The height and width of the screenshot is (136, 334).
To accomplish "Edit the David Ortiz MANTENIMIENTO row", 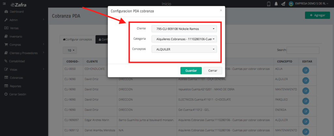I will coord(306,91).
